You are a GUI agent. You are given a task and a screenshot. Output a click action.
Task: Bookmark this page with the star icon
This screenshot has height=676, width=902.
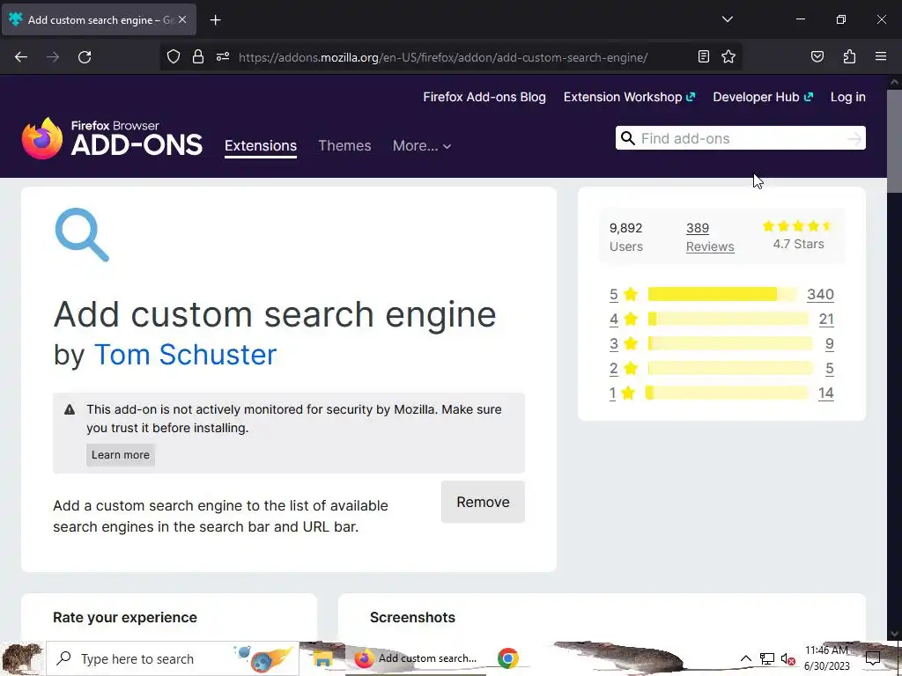pos(728,56)
